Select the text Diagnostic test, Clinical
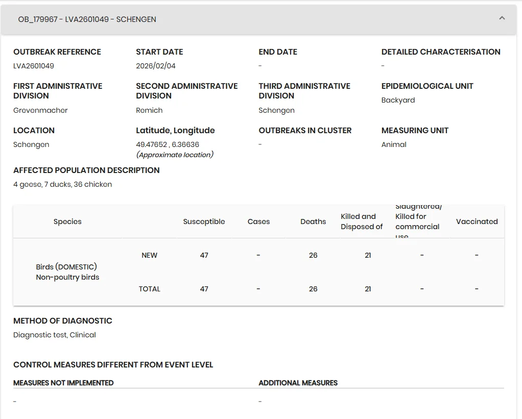This screenshot has width=522, height=419. (55, 335)
